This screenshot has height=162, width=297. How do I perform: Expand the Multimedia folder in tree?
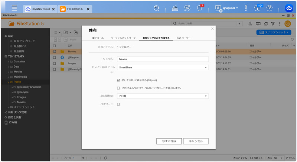point(9,77)
